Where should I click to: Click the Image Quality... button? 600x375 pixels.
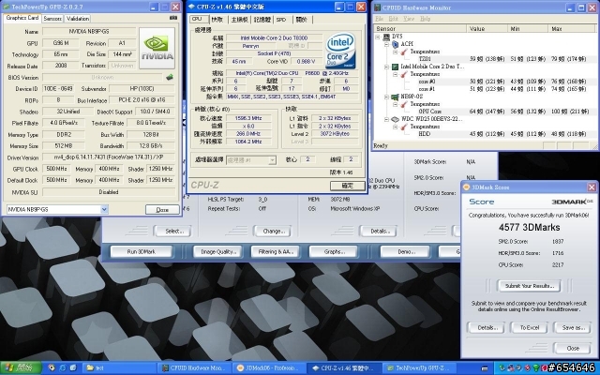217,252
